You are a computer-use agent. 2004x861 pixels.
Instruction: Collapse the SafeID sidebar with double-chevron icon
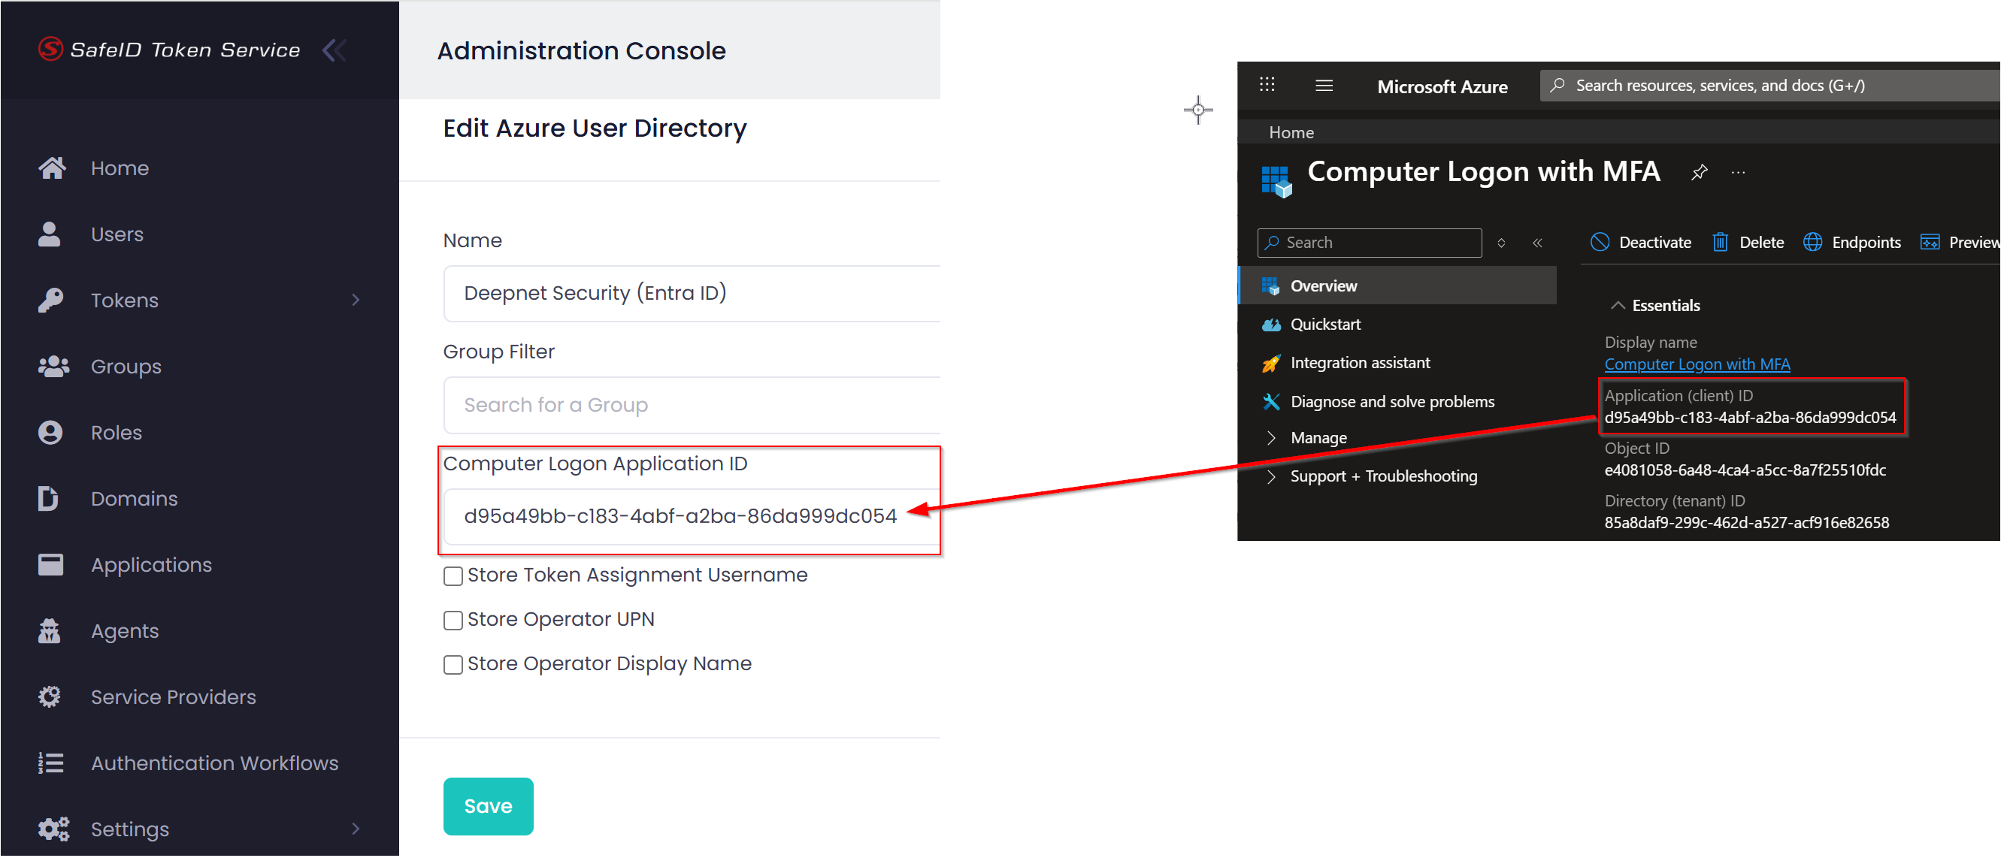[335, 50]
